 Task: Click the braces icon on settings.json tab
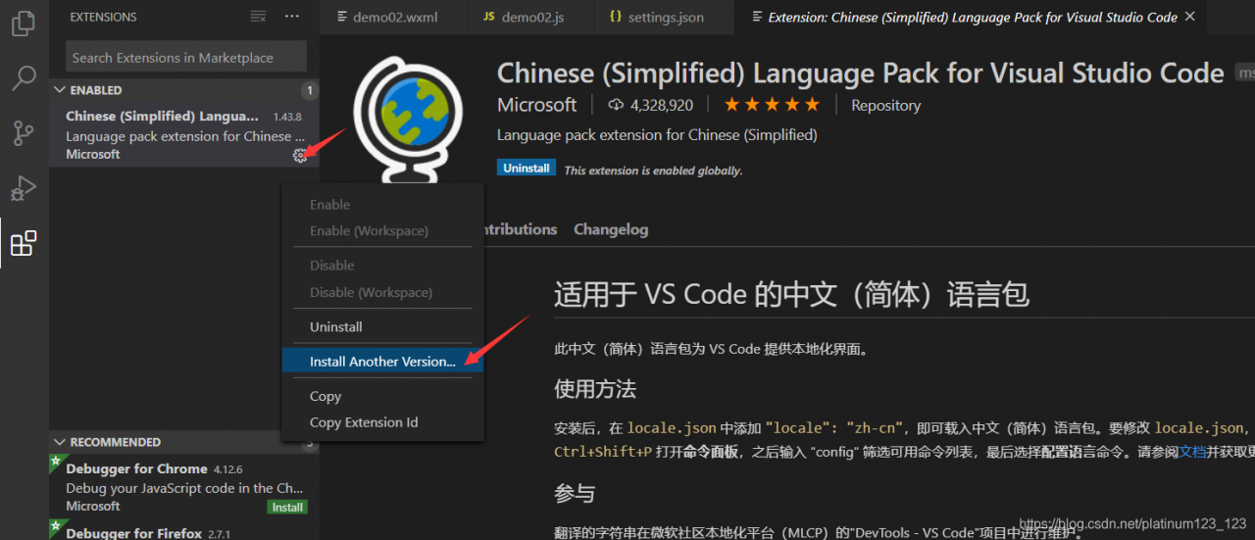tap(615, 17)
